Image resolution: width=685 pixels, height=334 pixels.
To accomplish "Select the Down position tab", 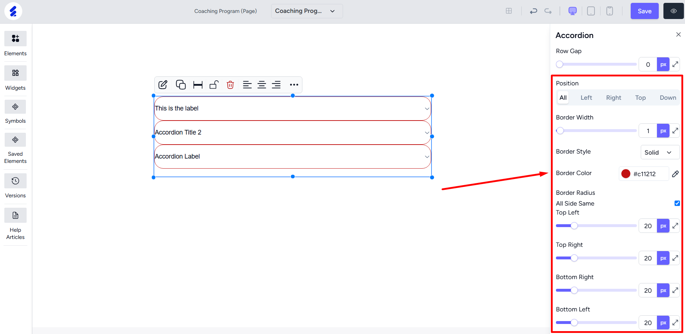I will coord(668,98).
